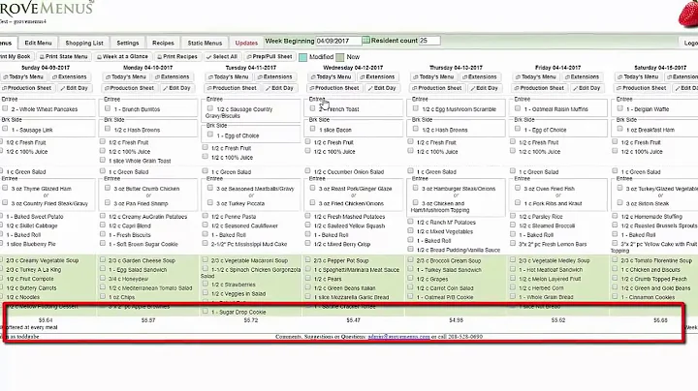
Task: Open the Recipes tab
Action: pos(163,44)
